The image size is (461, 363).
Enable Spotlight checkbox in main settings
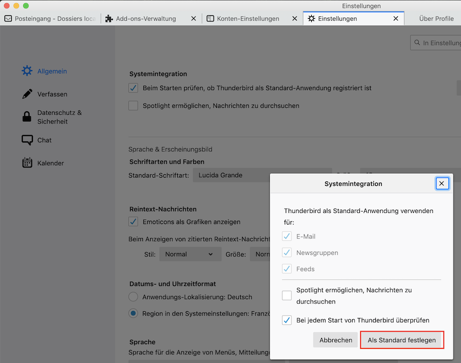133,106
